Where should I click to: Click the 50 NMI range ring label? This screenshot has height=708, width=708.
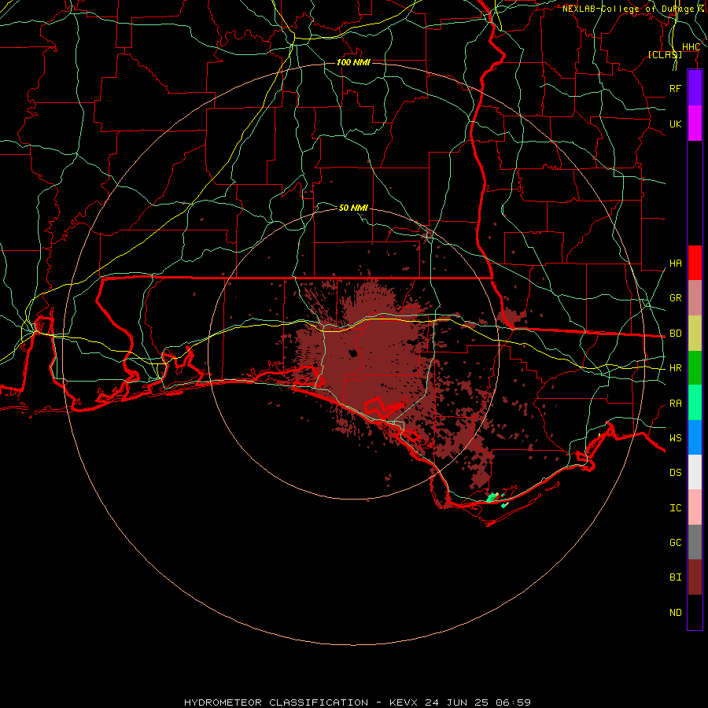[353, 208]
